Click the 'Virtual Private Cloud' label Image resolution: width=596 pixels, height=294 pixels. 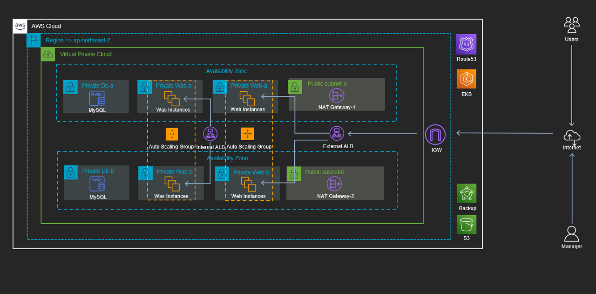86,54
